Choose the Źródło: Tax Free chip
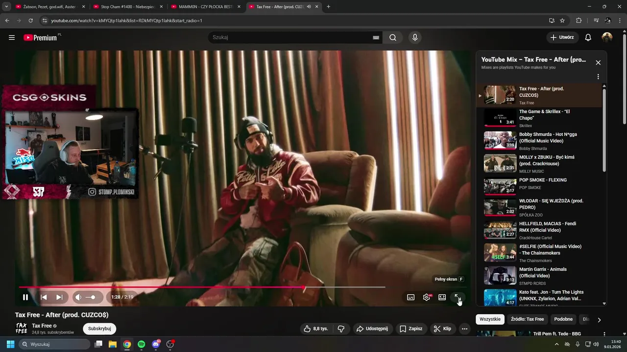Viewport: 627px width, 352px height. [527, 319]
